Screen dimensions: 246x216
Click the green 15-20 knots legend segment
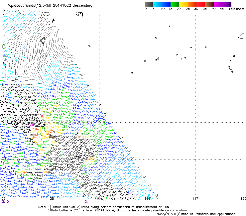click(175, 4)
